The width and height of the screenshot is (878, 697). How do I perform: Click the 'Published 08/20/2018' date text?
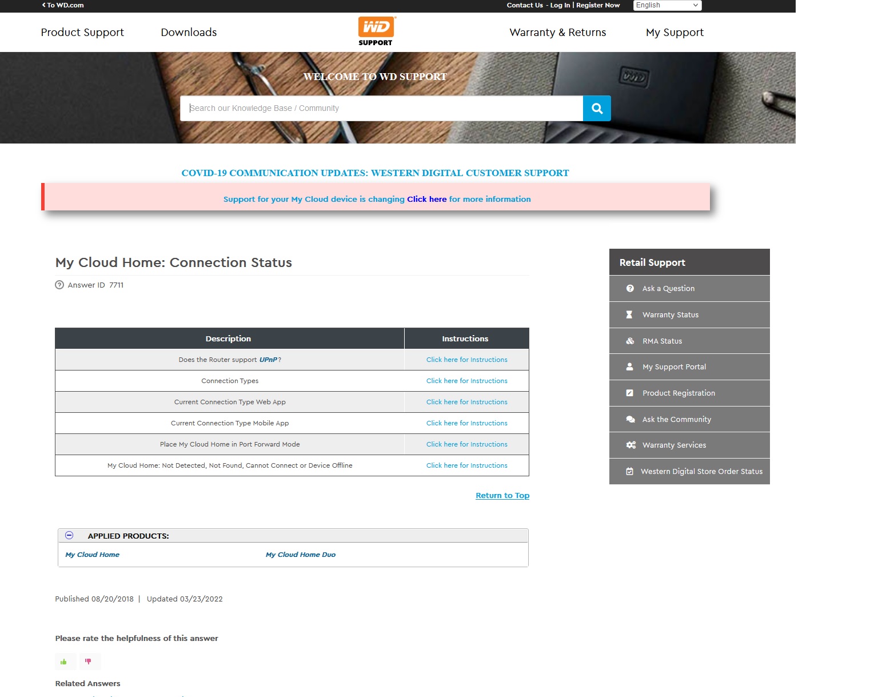pos(94,599)
